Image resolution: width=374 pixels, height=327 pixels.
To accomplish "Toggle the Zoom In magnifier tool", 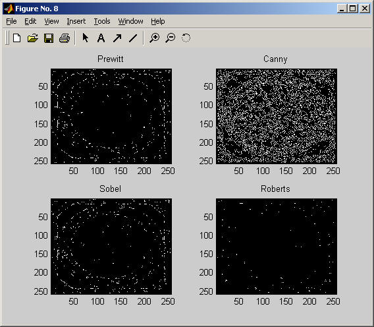I will 154,38.
